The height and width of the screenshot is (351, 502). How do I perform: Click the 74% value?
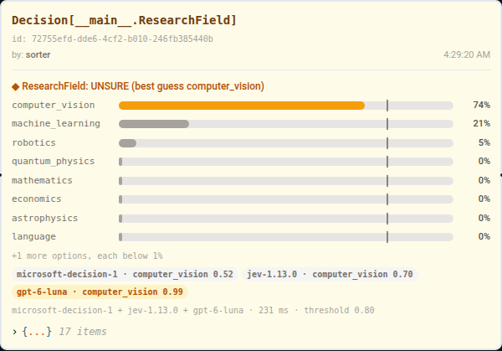point(482,106)
